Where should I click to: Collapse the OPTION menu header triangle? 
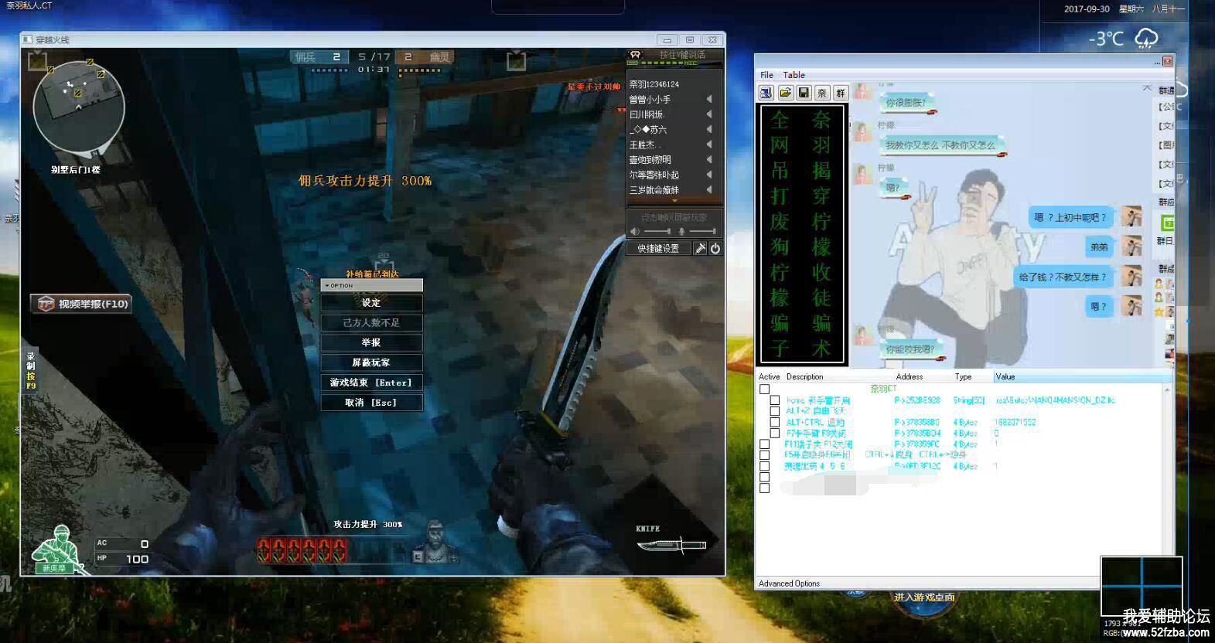(327, 285)
